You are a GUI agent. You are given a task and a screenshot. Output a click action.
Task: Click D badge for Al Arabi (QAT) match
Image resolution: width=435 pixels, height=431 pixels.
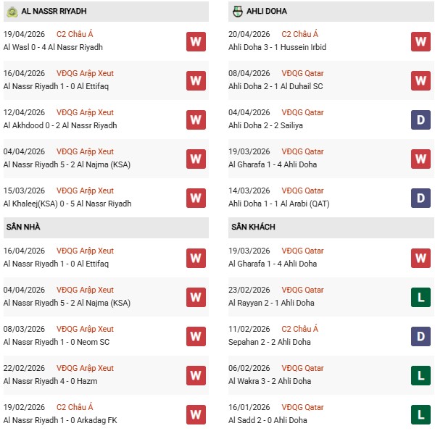click(420, 198)
